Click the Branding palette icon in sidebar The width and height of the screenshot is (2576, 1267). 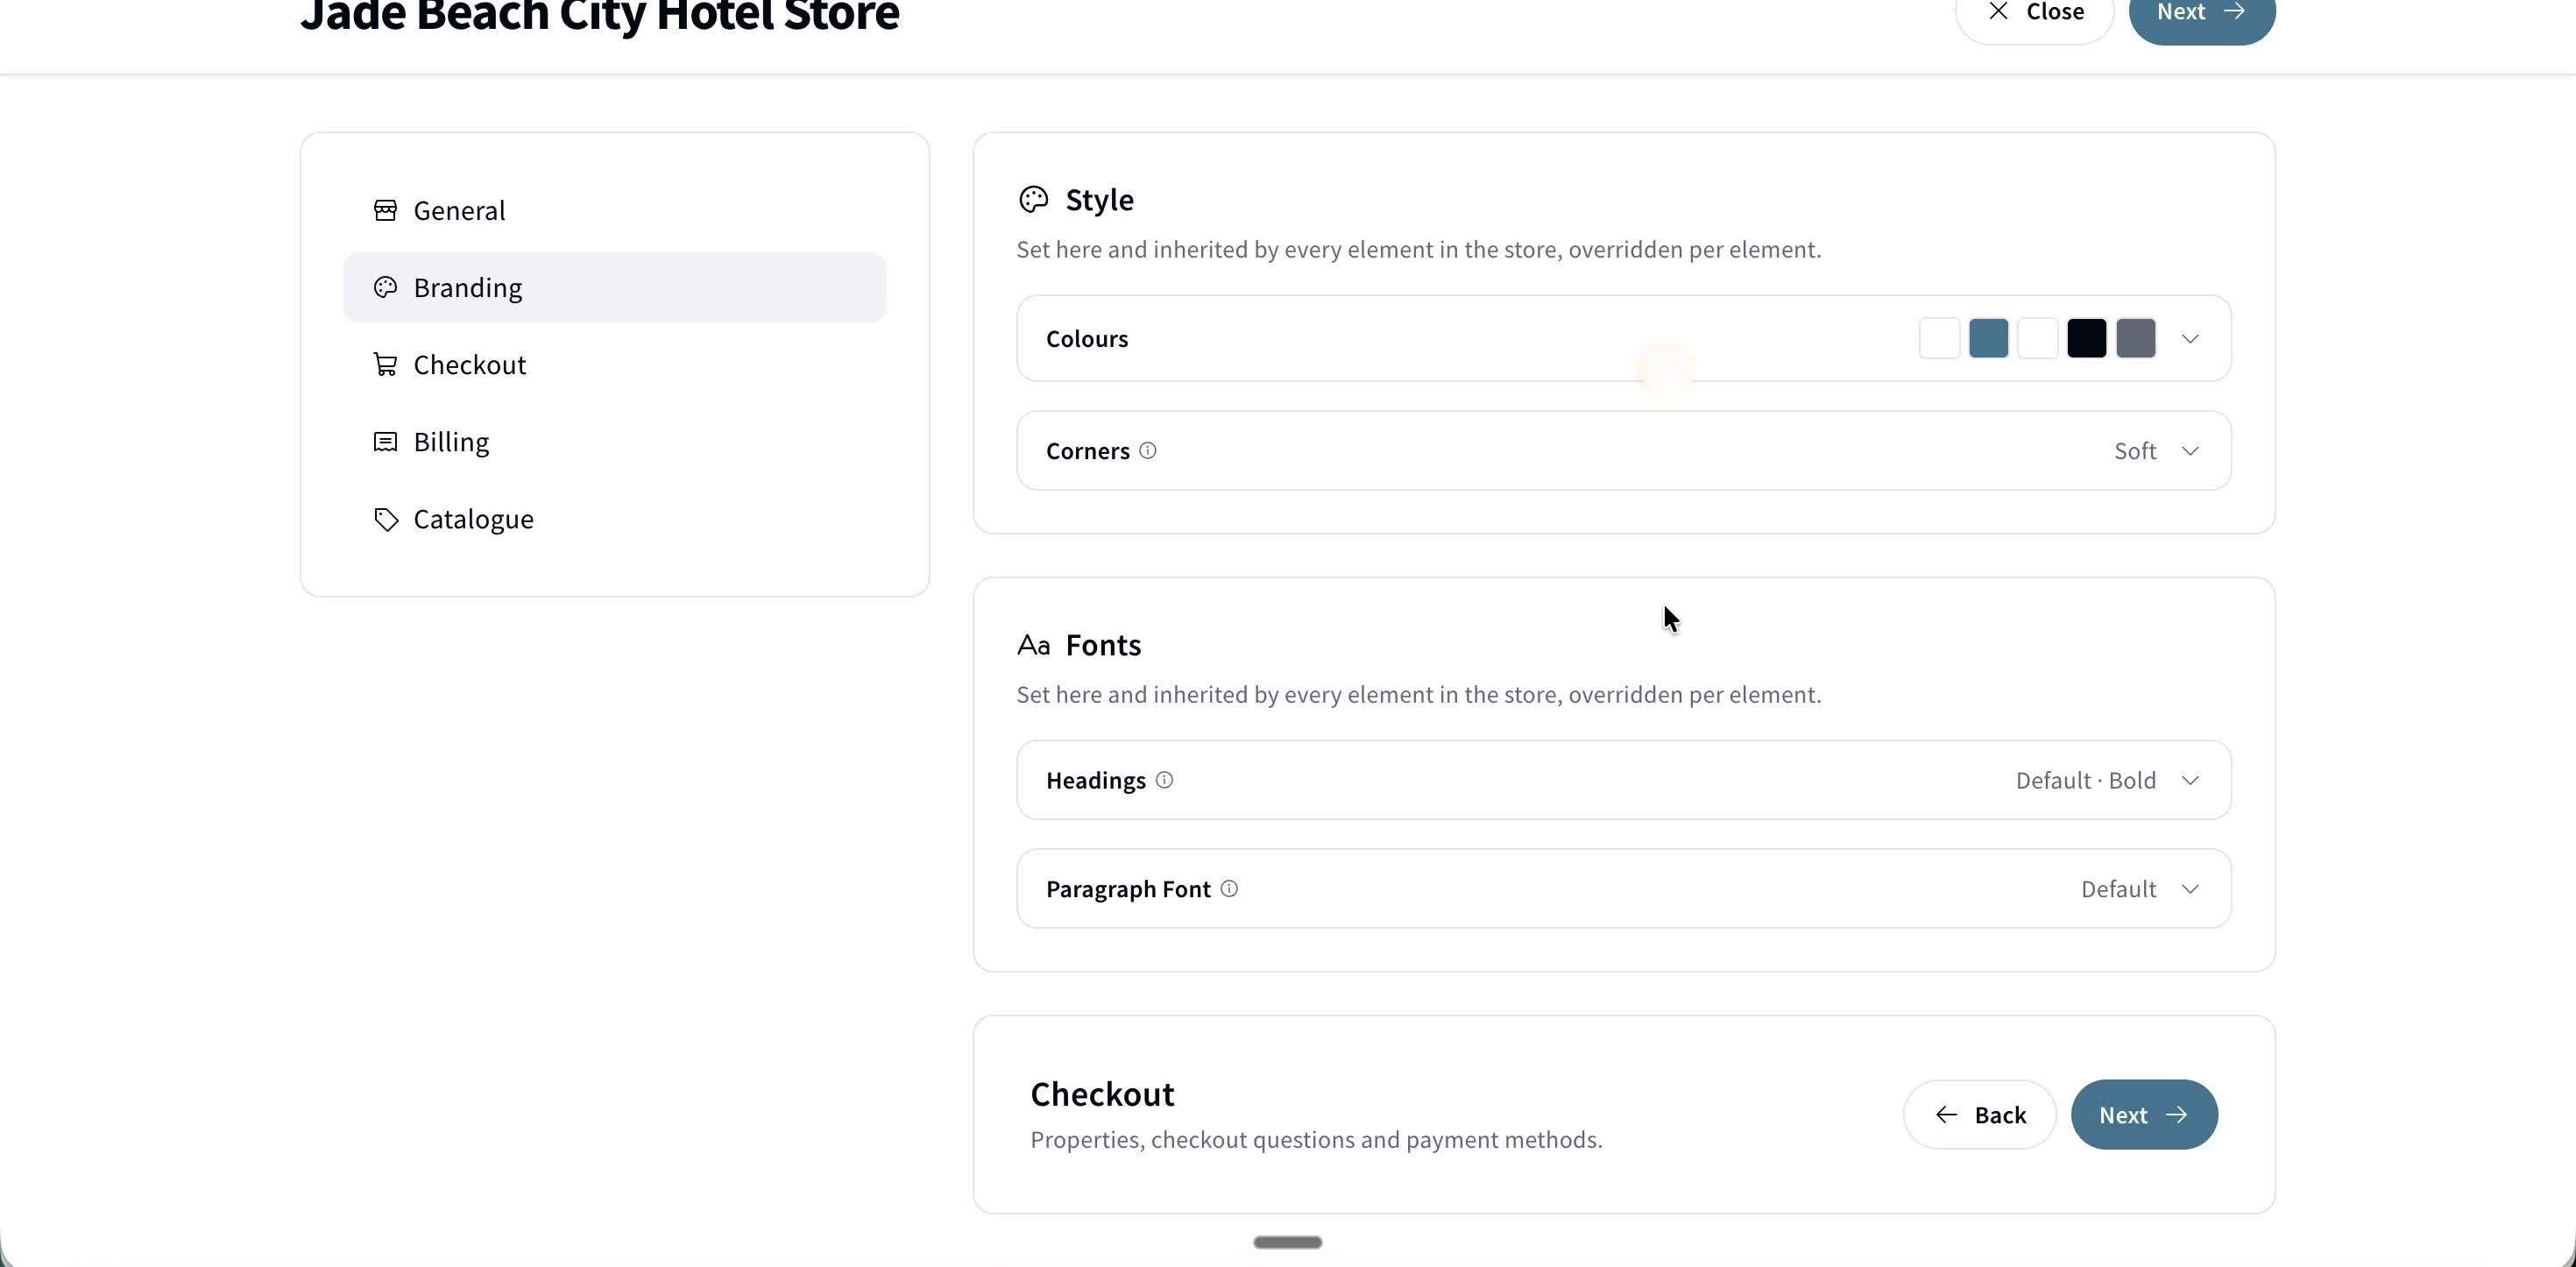(385, 287)
